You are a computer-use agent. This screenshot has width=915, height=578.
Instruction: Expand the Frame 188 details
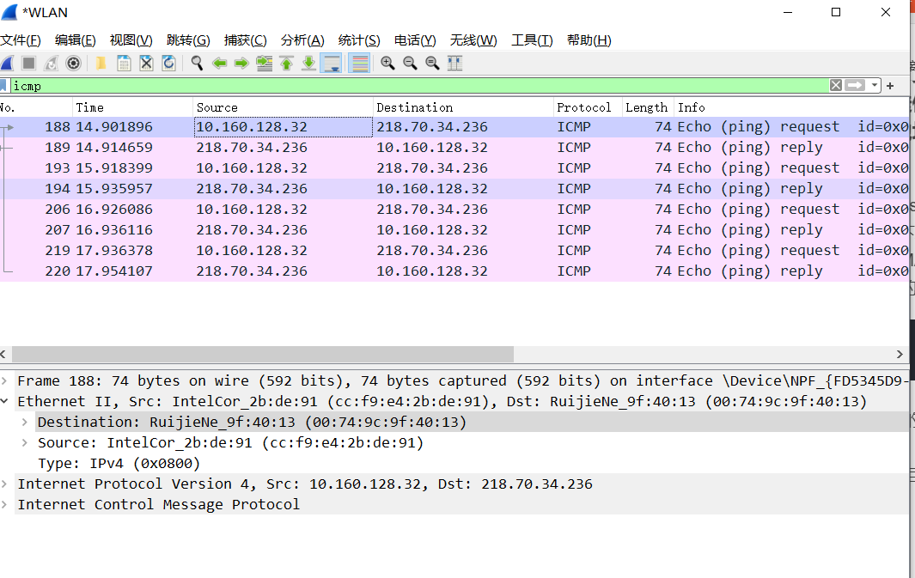click(x=4, y=380)
